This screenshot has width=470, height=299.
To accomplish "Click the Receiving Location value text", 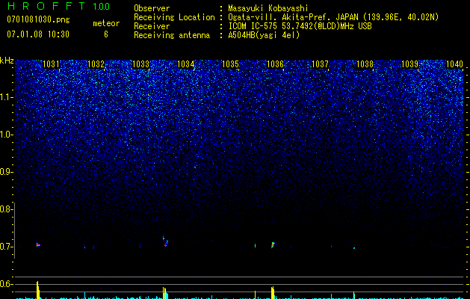I will pos(333,17).
